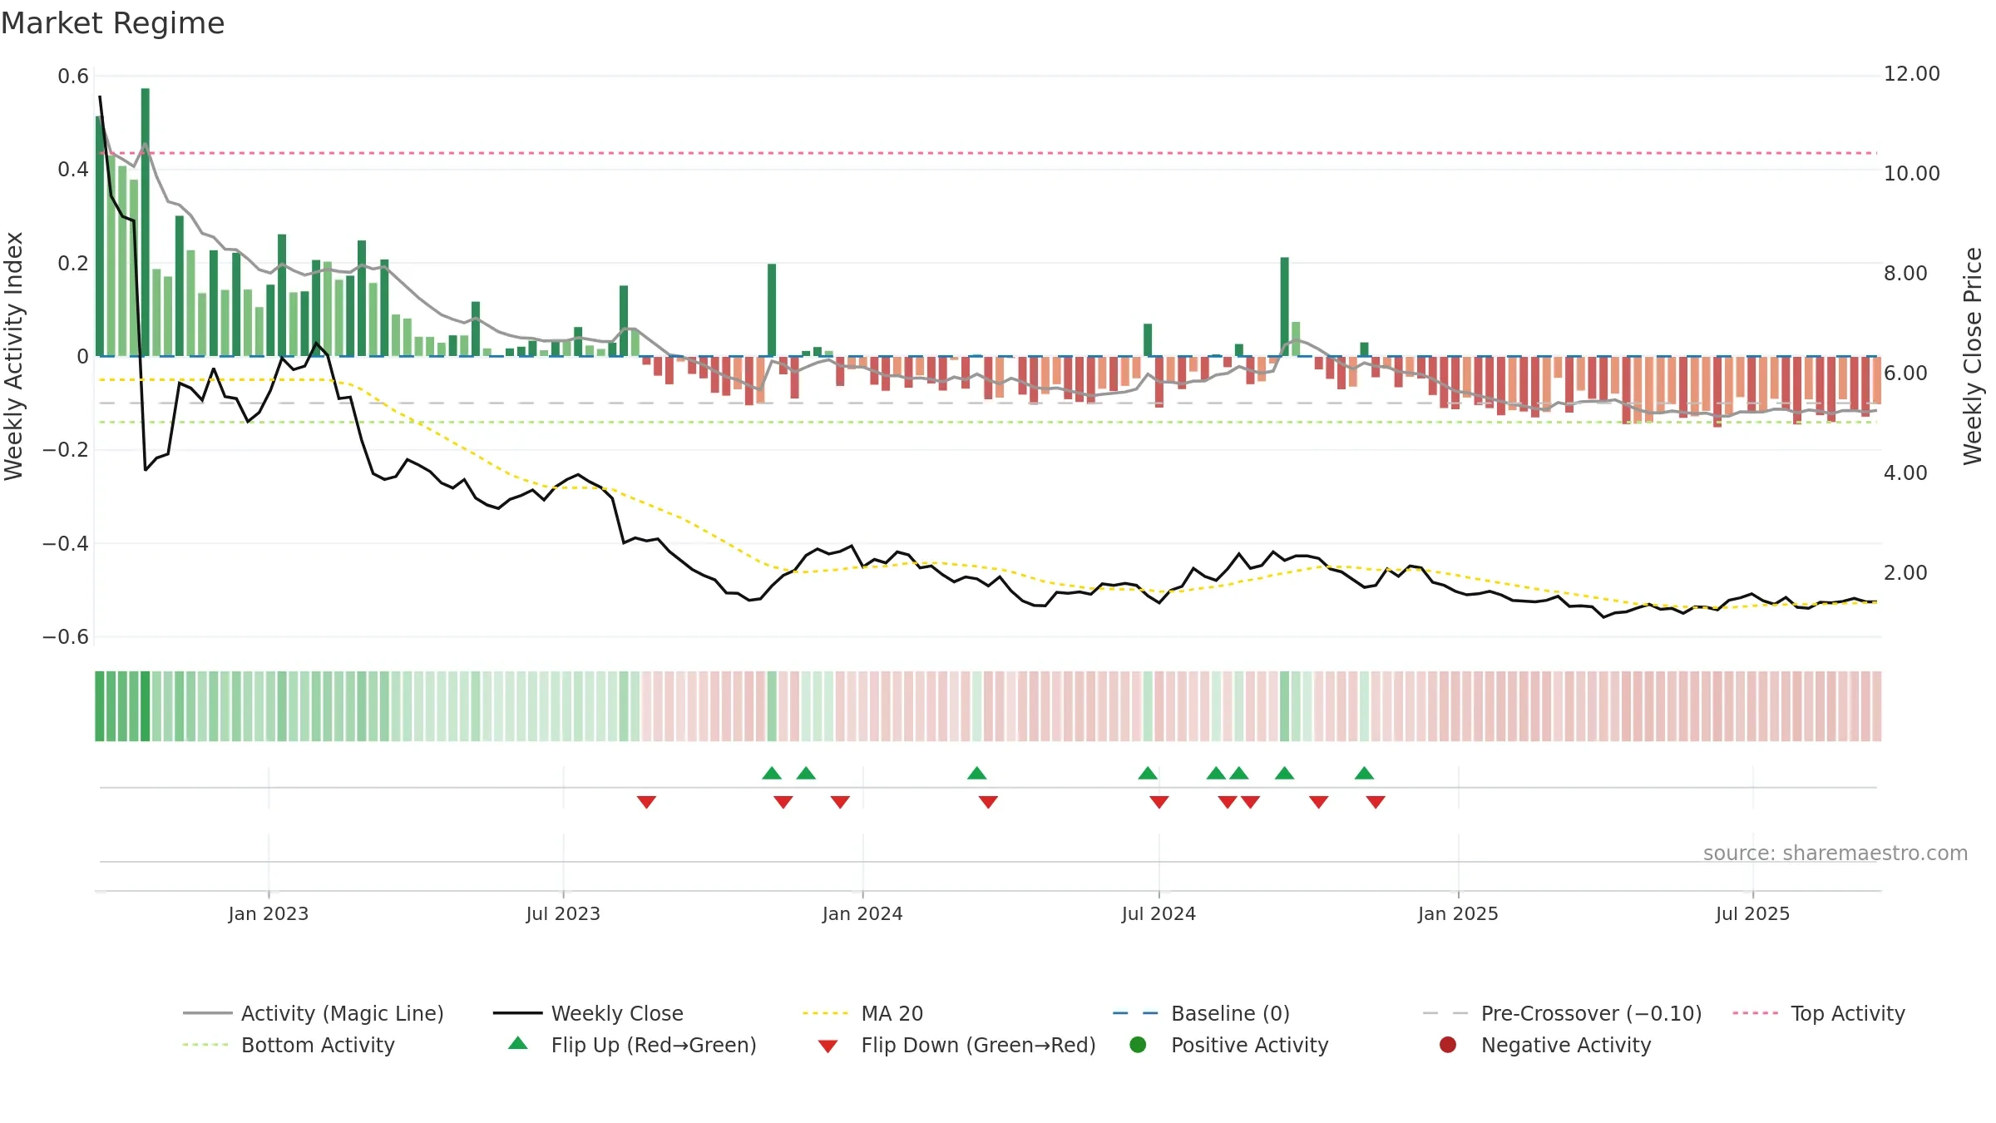
Task: Click the green flip-up marker just before Jul 2024
Action: point(1148,773)
